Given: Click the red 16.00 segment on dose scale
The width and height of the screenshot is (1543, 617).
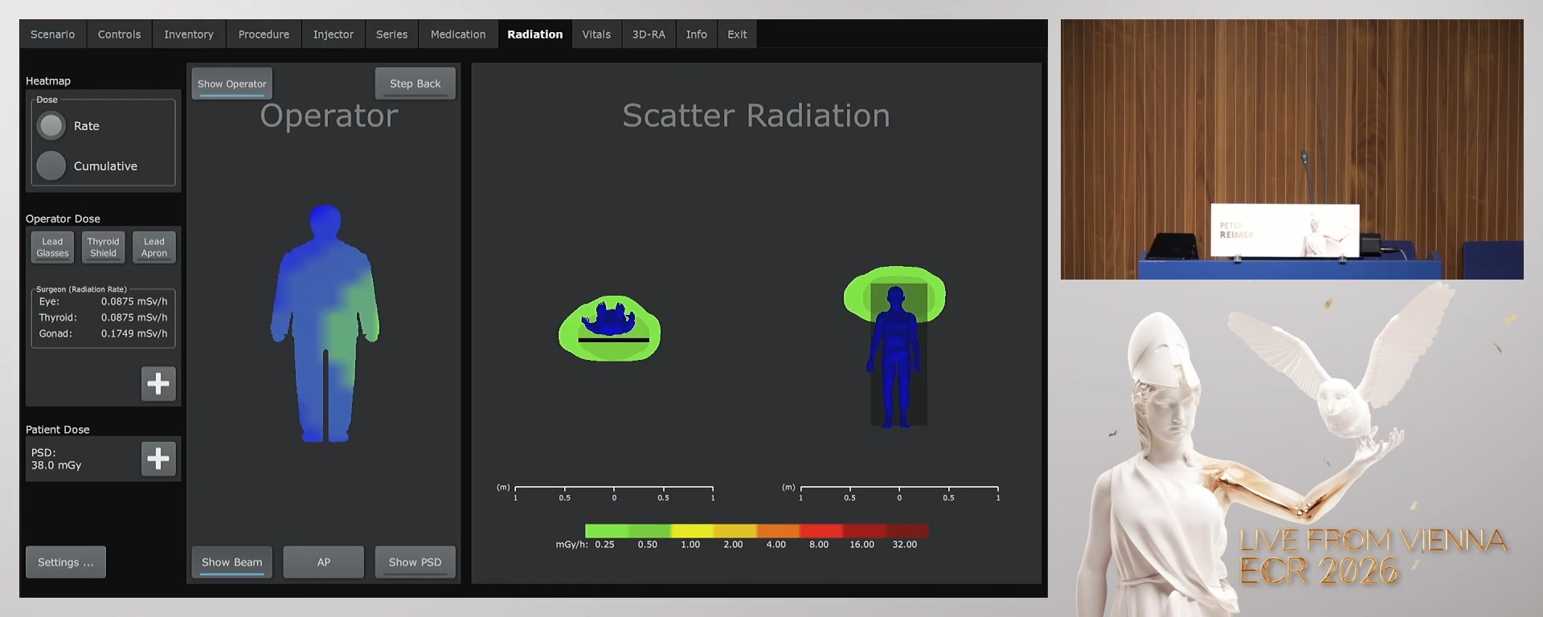Looking at the screenshot, I should point(864,531).
